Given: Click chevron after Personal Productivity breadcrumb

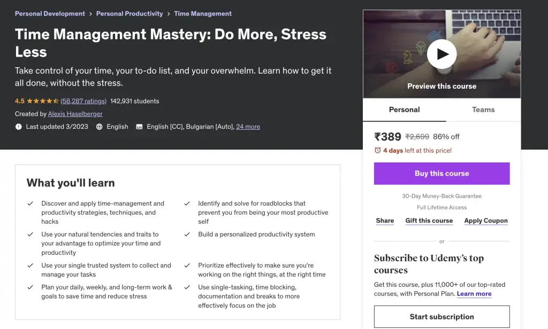Looking at the screenshot, I should click(169, 14).
